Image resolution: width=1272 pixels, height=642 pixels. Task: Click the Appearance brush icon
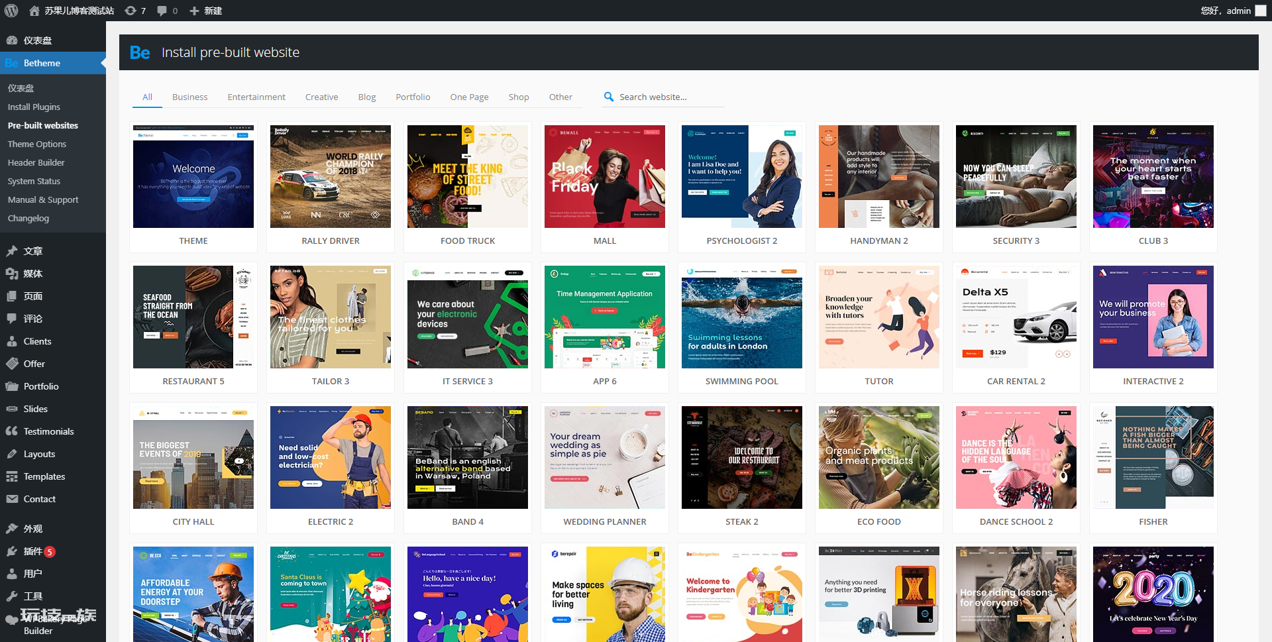click(x=12, y=529)
